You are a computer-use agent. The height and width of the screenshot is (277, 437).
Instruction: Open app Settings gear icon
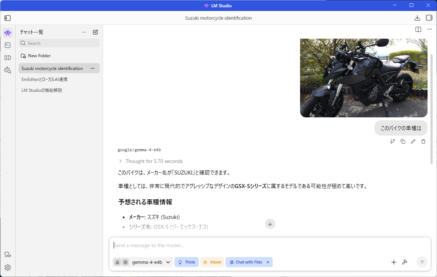pyautogui.click(x=8, y=268)
